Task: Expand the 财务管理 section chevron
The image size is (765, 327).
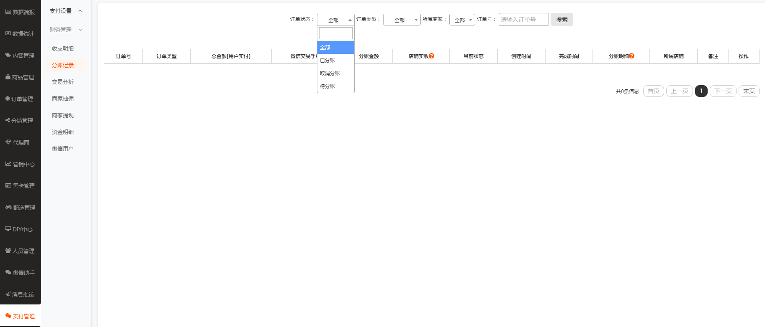Action: (x=80, y=30)
